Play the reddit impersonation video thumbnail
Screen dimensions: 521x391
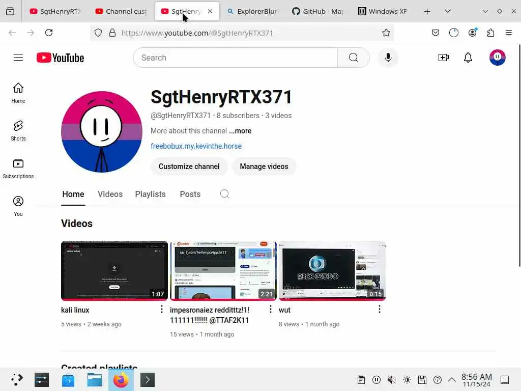pyautogui.click(x=223, y=271)
